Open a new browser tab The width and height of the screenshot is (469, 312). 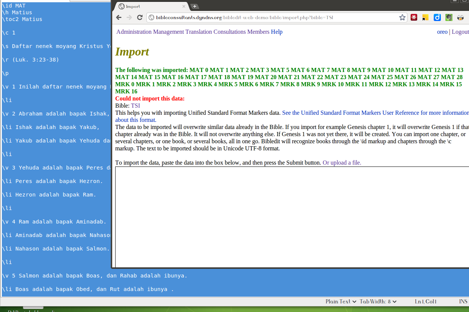[194, 6]
